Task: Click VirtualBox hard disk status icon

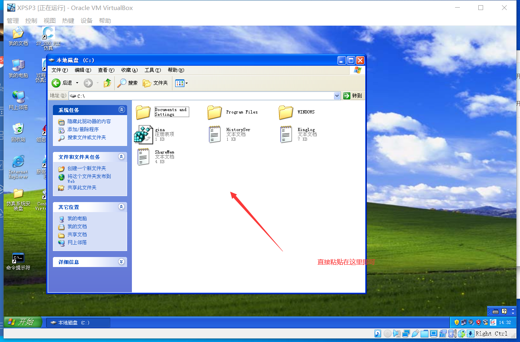Action: [x=378, y=334]
